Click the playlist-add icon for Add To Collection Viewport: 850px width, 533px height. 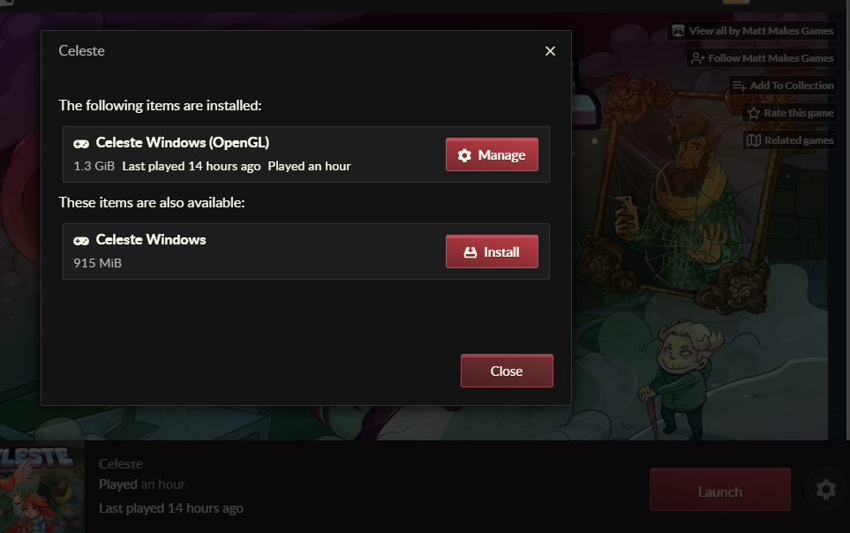(x=739, y=86)
